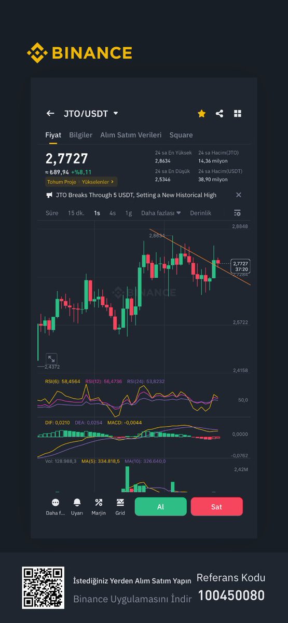The image size is (288, 623).
Task: Click the Binance logo at top
Action: [79, 52]
